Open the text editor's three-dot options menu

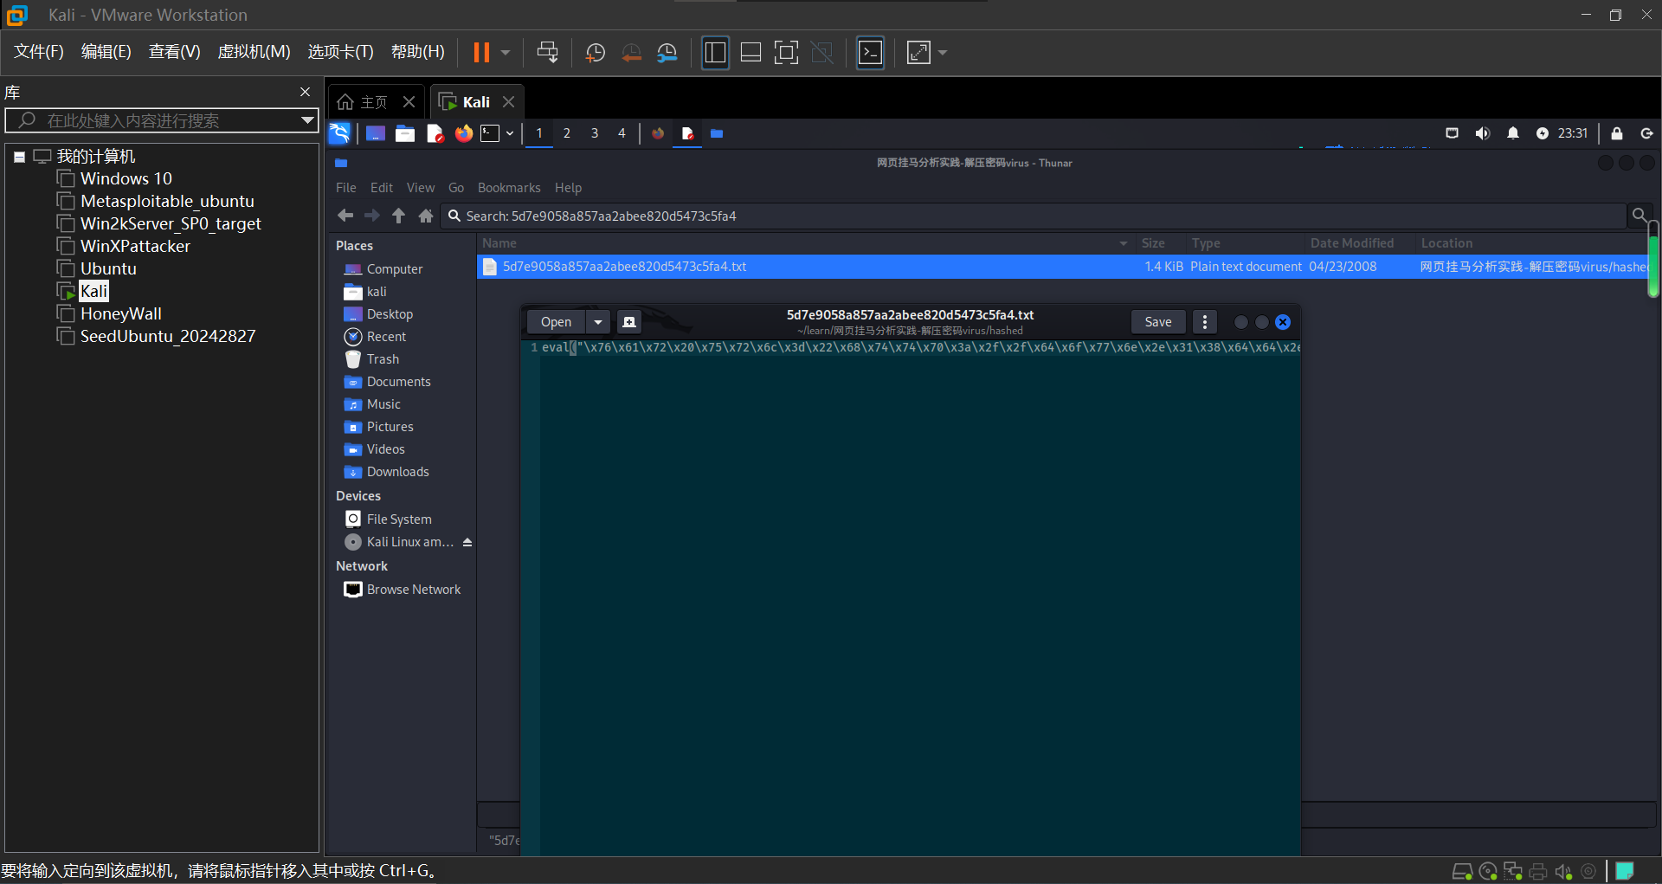pos(1205,322)
